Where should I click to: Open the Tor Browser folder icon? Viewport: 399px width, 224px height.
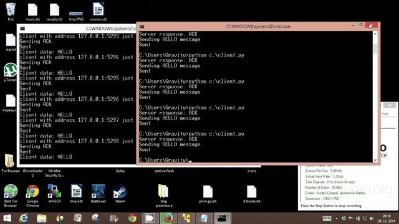tap(10, 163)
